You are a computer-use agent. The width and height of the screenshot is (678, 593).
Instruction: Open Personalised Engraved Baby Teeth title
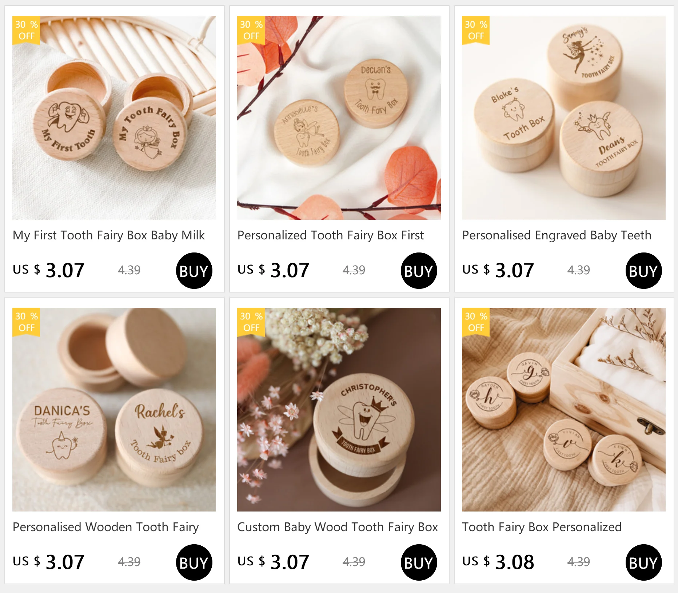coord(557,235)
